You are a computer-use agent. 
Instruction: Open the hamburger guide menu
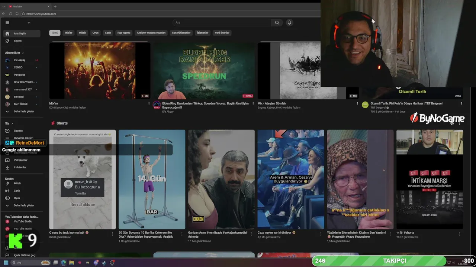[x=7, y=23]
